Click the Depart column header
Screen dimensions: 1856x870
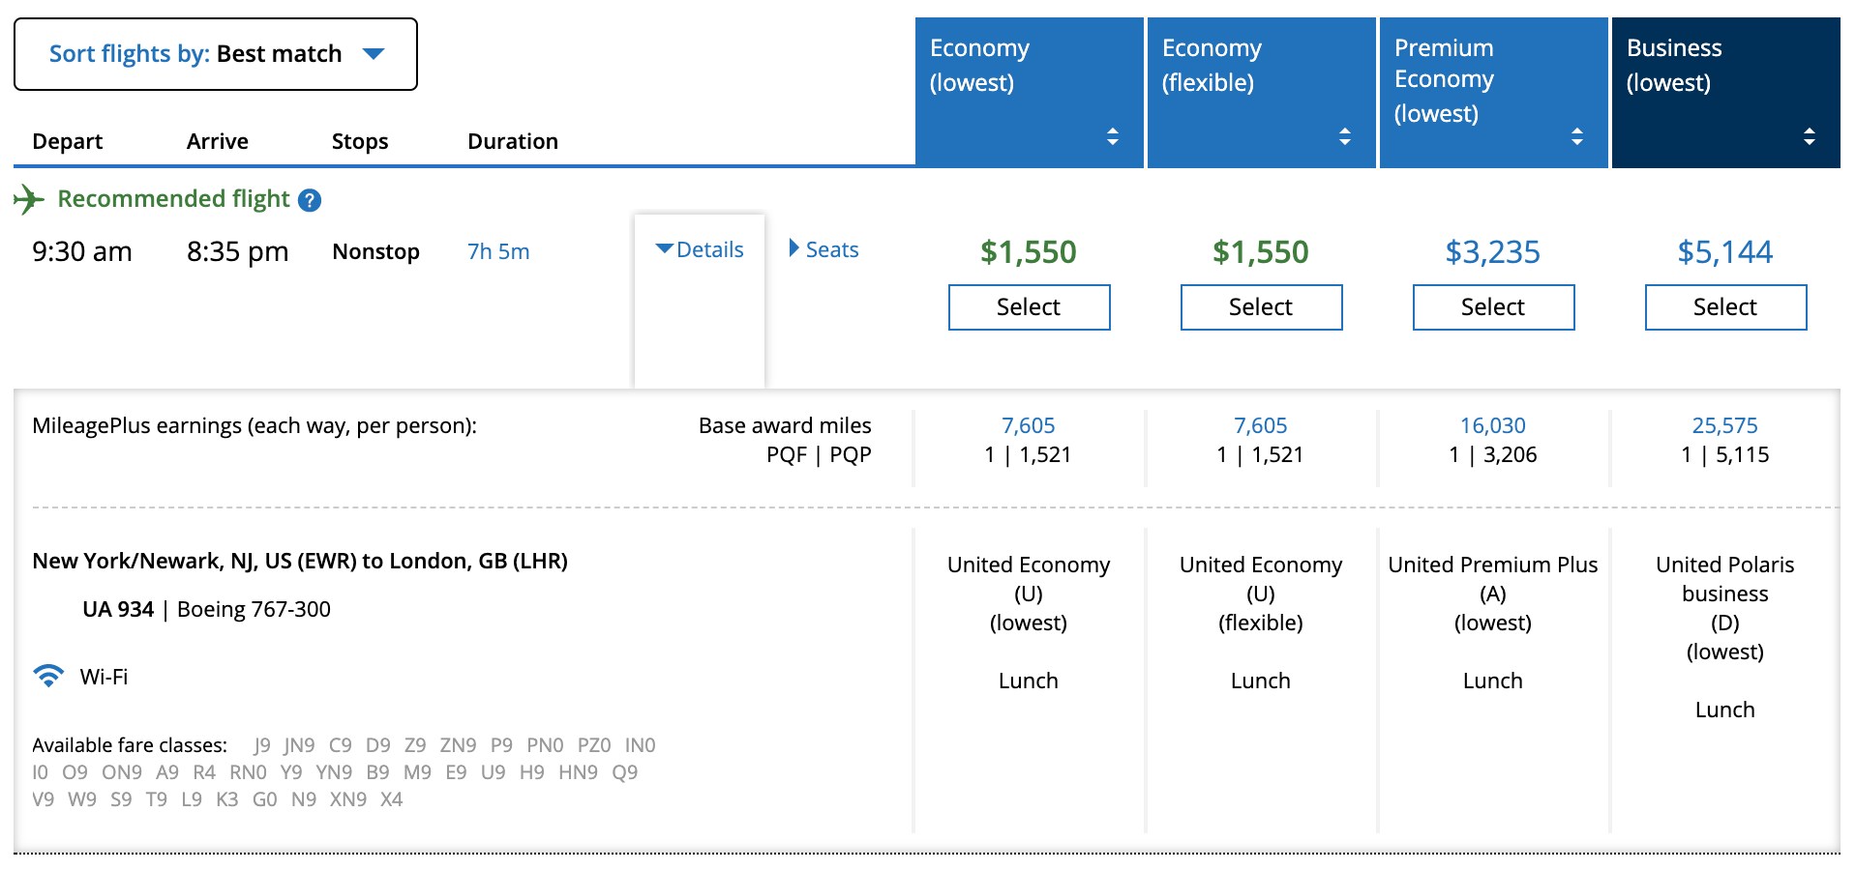[67, 141]
